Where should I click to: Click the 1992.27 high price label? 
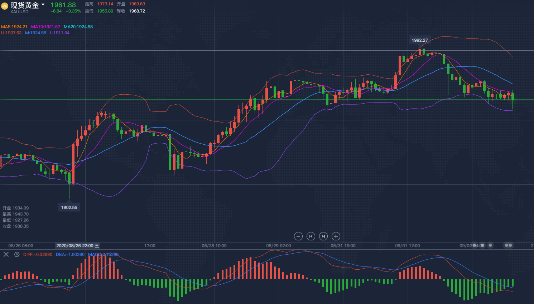(420, 40)
